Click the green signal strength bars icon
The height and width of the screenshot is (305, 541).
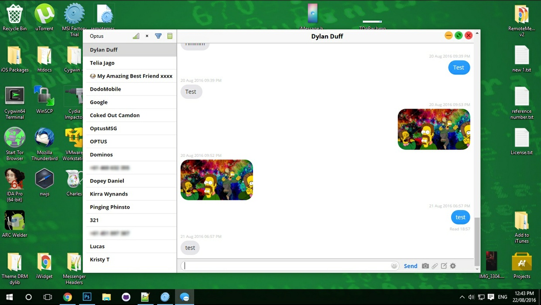[x=136, y=36]
